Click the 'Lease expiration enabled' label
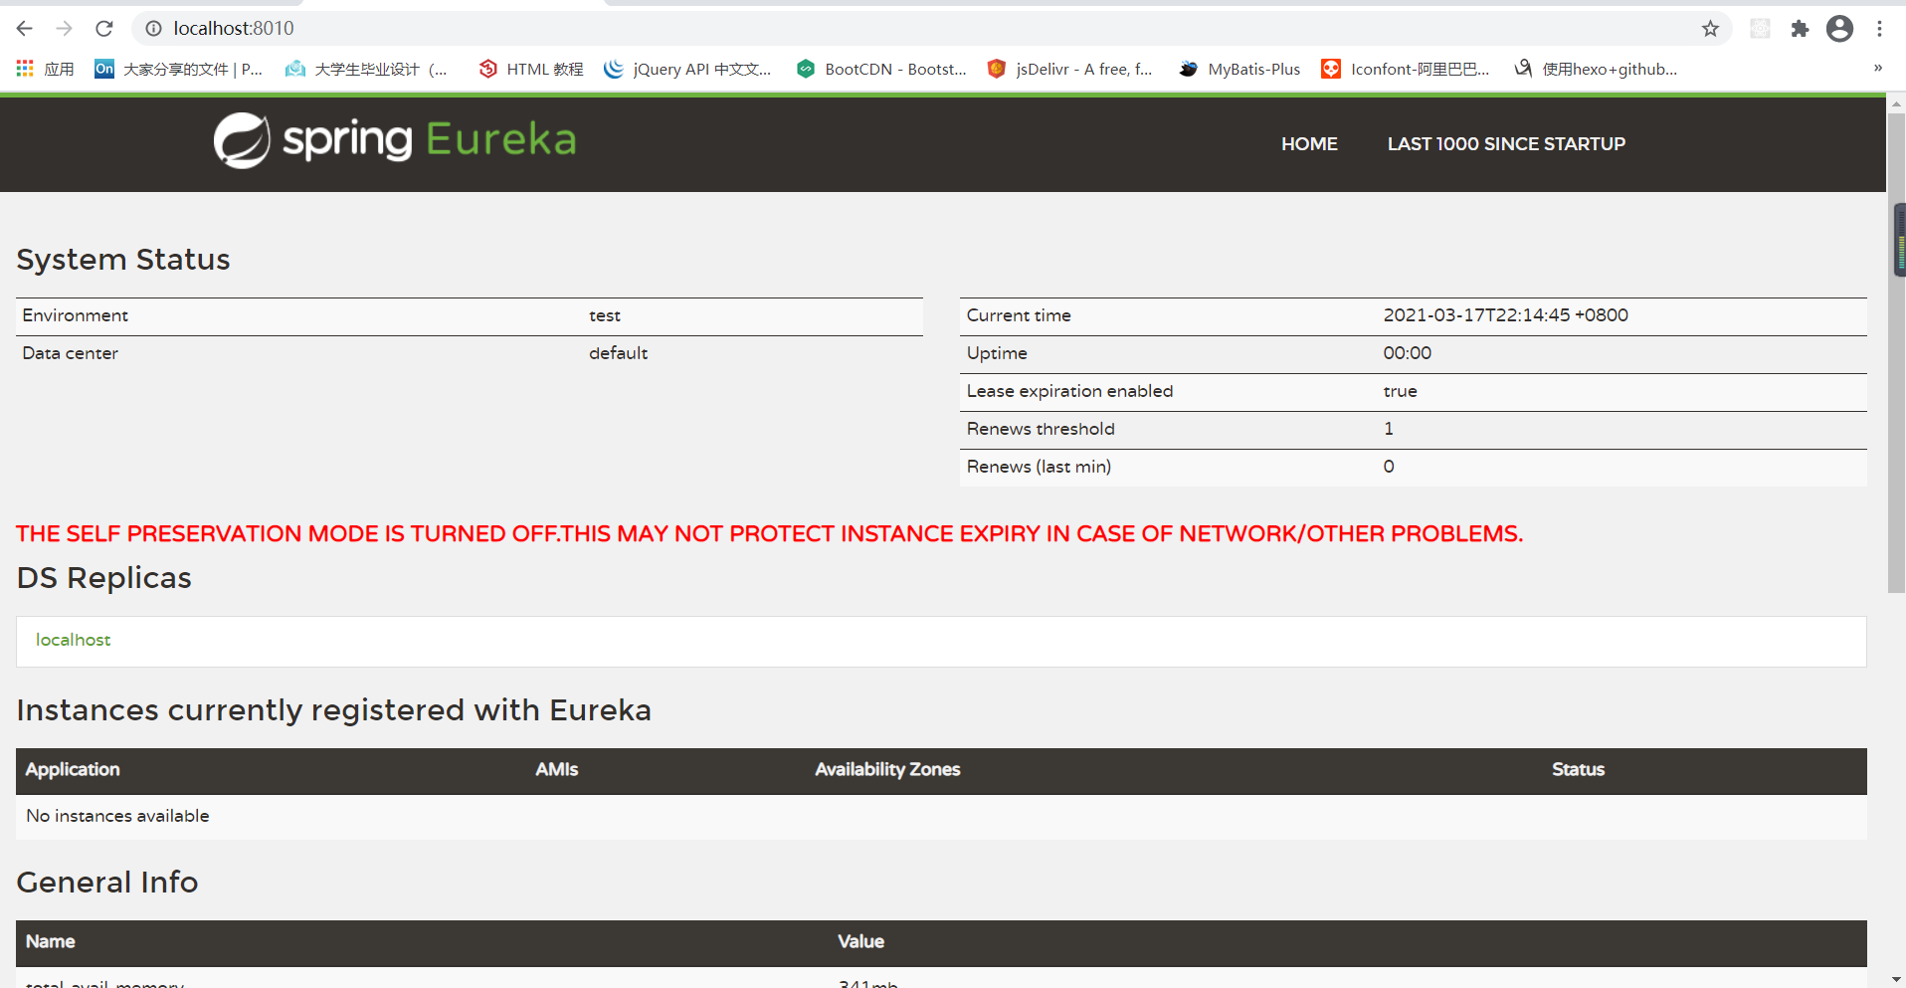The image size is (1906, 988). point(1069,391)
